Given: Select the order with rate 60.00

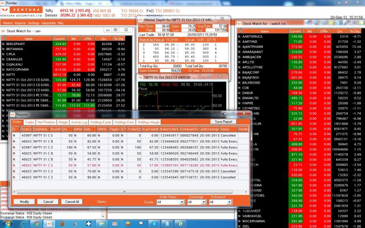Looking at the screenshot, I should (130, 136).
